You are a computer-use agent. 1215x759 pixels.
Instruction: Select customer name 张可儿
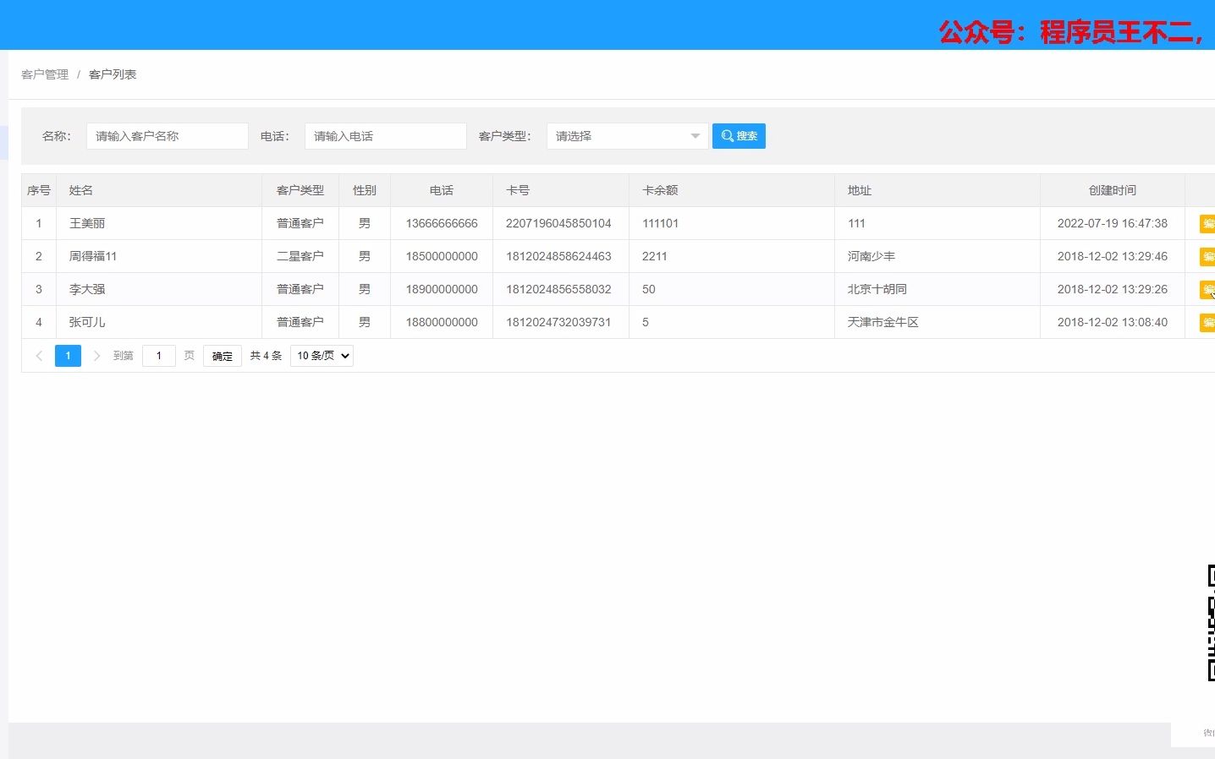point(87,322)
